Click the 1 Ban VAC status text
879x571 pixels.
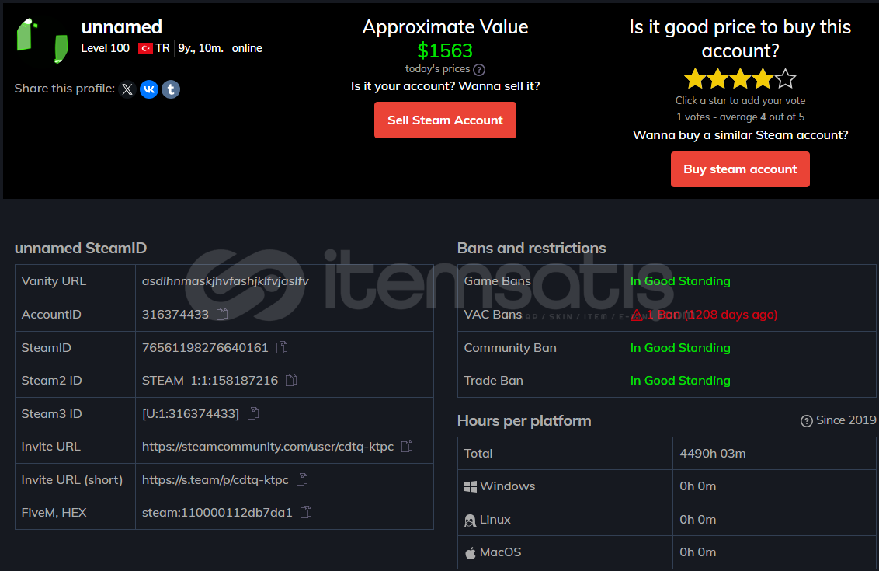coord(713,315)
